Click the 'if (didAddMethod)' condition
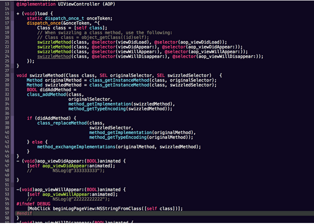This screenshot has width=314, height=224. [49, 119]
